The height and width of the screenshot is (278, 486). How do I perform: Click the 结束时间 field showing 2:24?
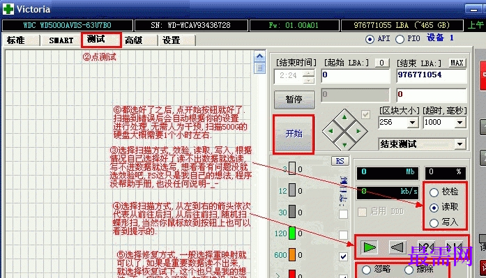[x=288, y=77]
